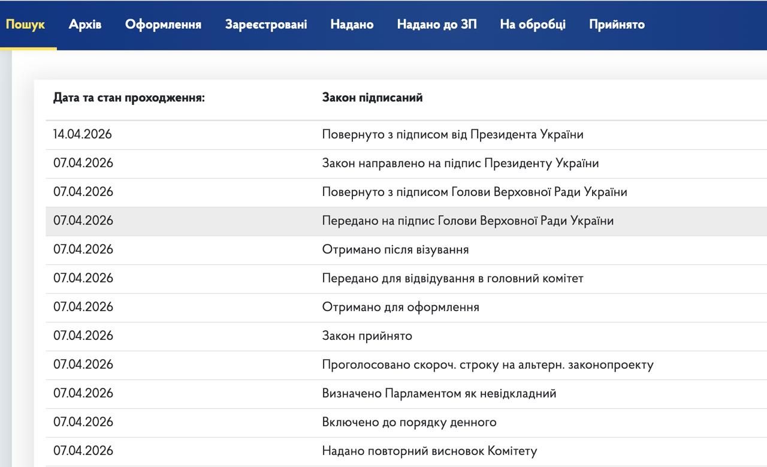This screenshot has height=467, width=767.
Task: Go to the Зареєстровані tab
Action: point(266,25)
